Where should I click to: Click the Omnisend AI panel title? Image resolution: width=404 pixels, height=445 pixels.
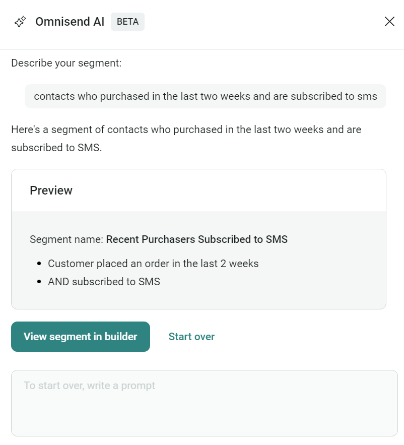(x=70, y=22)
